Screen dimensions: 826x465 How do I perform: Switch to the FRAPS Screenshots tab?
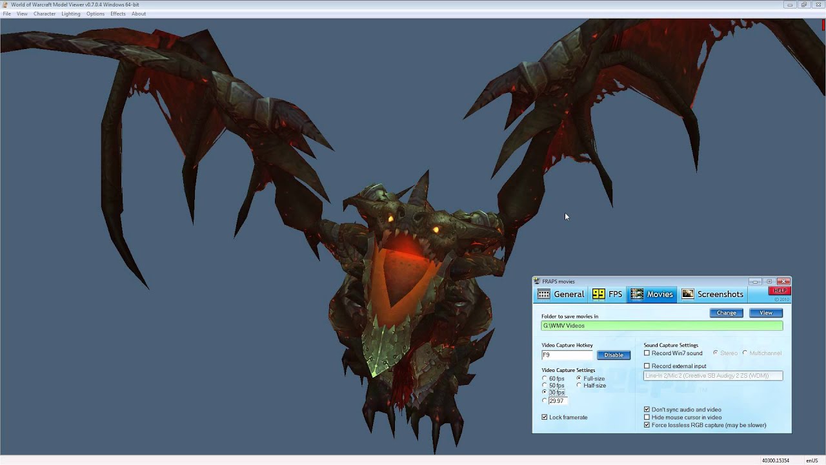pos(712,294)
